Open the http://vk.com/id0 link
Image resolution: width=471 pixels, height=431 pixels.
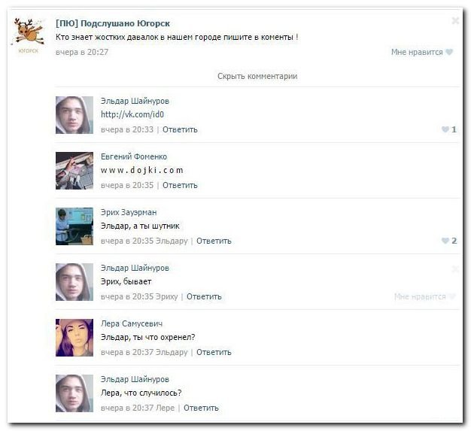(x=132, y=114)
